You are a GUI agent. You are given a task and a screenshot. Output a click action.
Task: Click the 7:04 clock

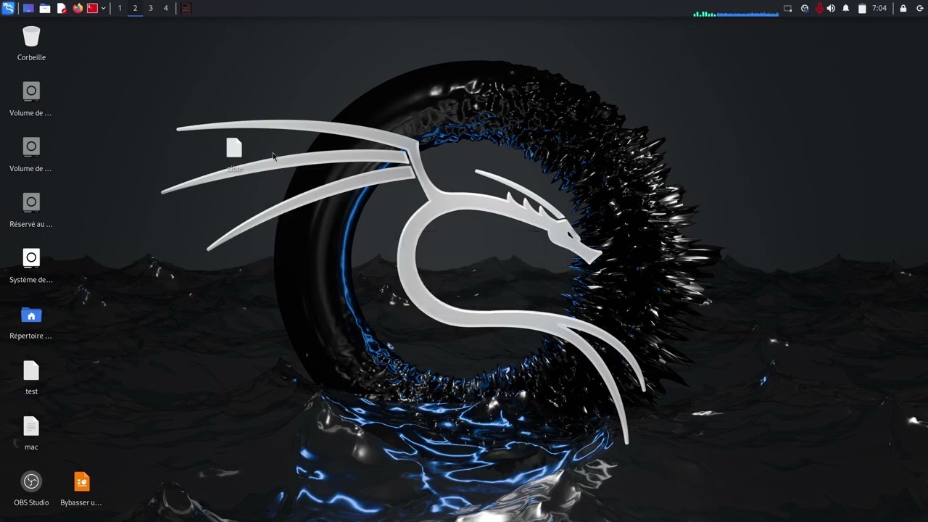[x=879, y=9]
